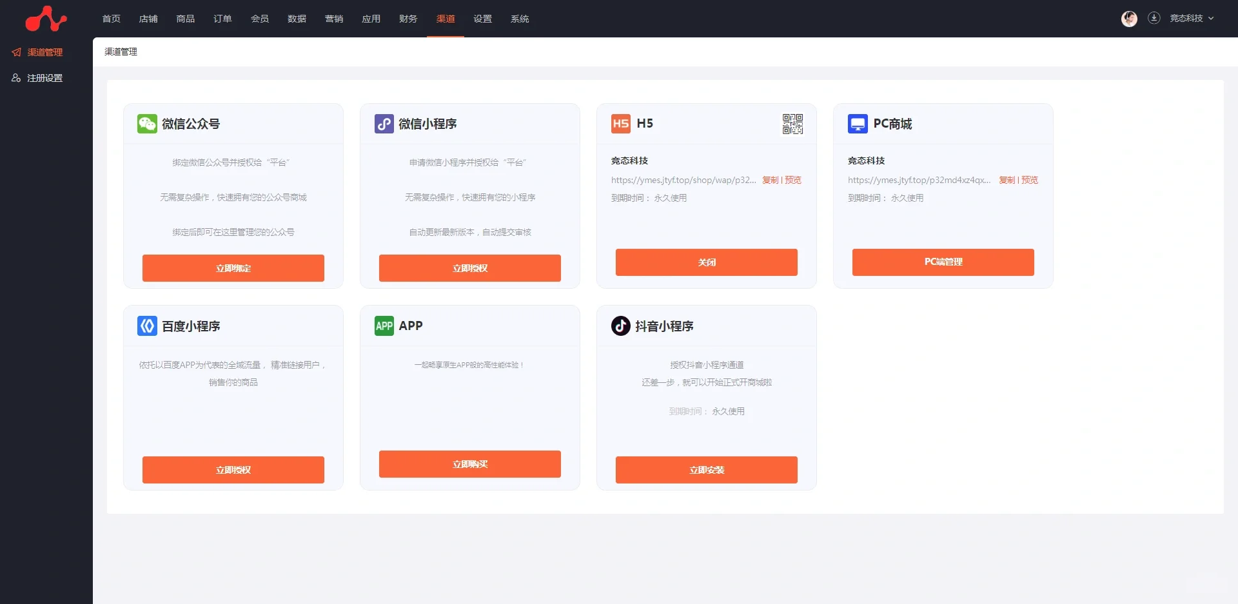Screen dimensions: 1238x604
Task: Click the WeChat official account icon
Action: [147, 124]
